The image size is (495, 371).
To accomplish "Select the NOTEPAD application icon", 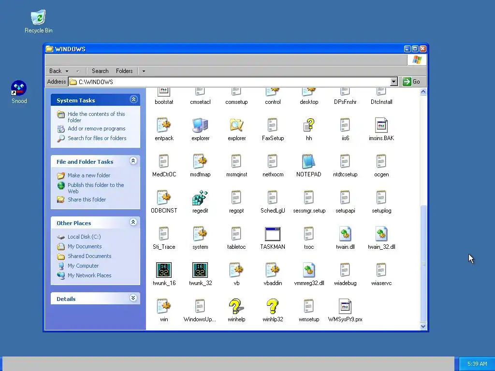I will coord(309,161).
